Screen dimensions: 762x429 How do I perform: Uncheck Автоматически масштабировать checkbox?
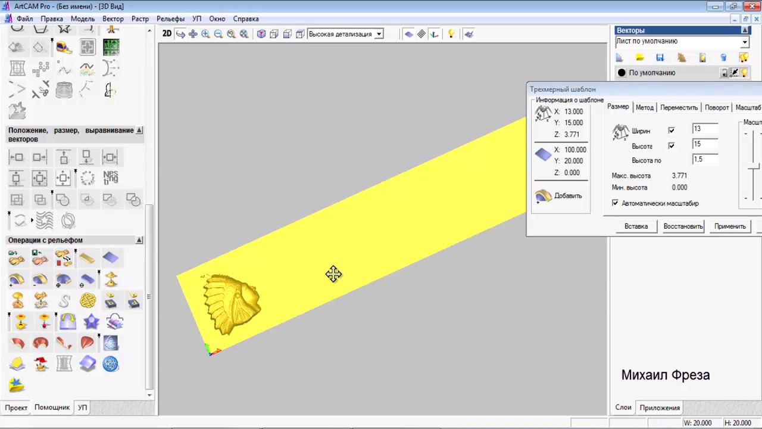click(615, 203)
